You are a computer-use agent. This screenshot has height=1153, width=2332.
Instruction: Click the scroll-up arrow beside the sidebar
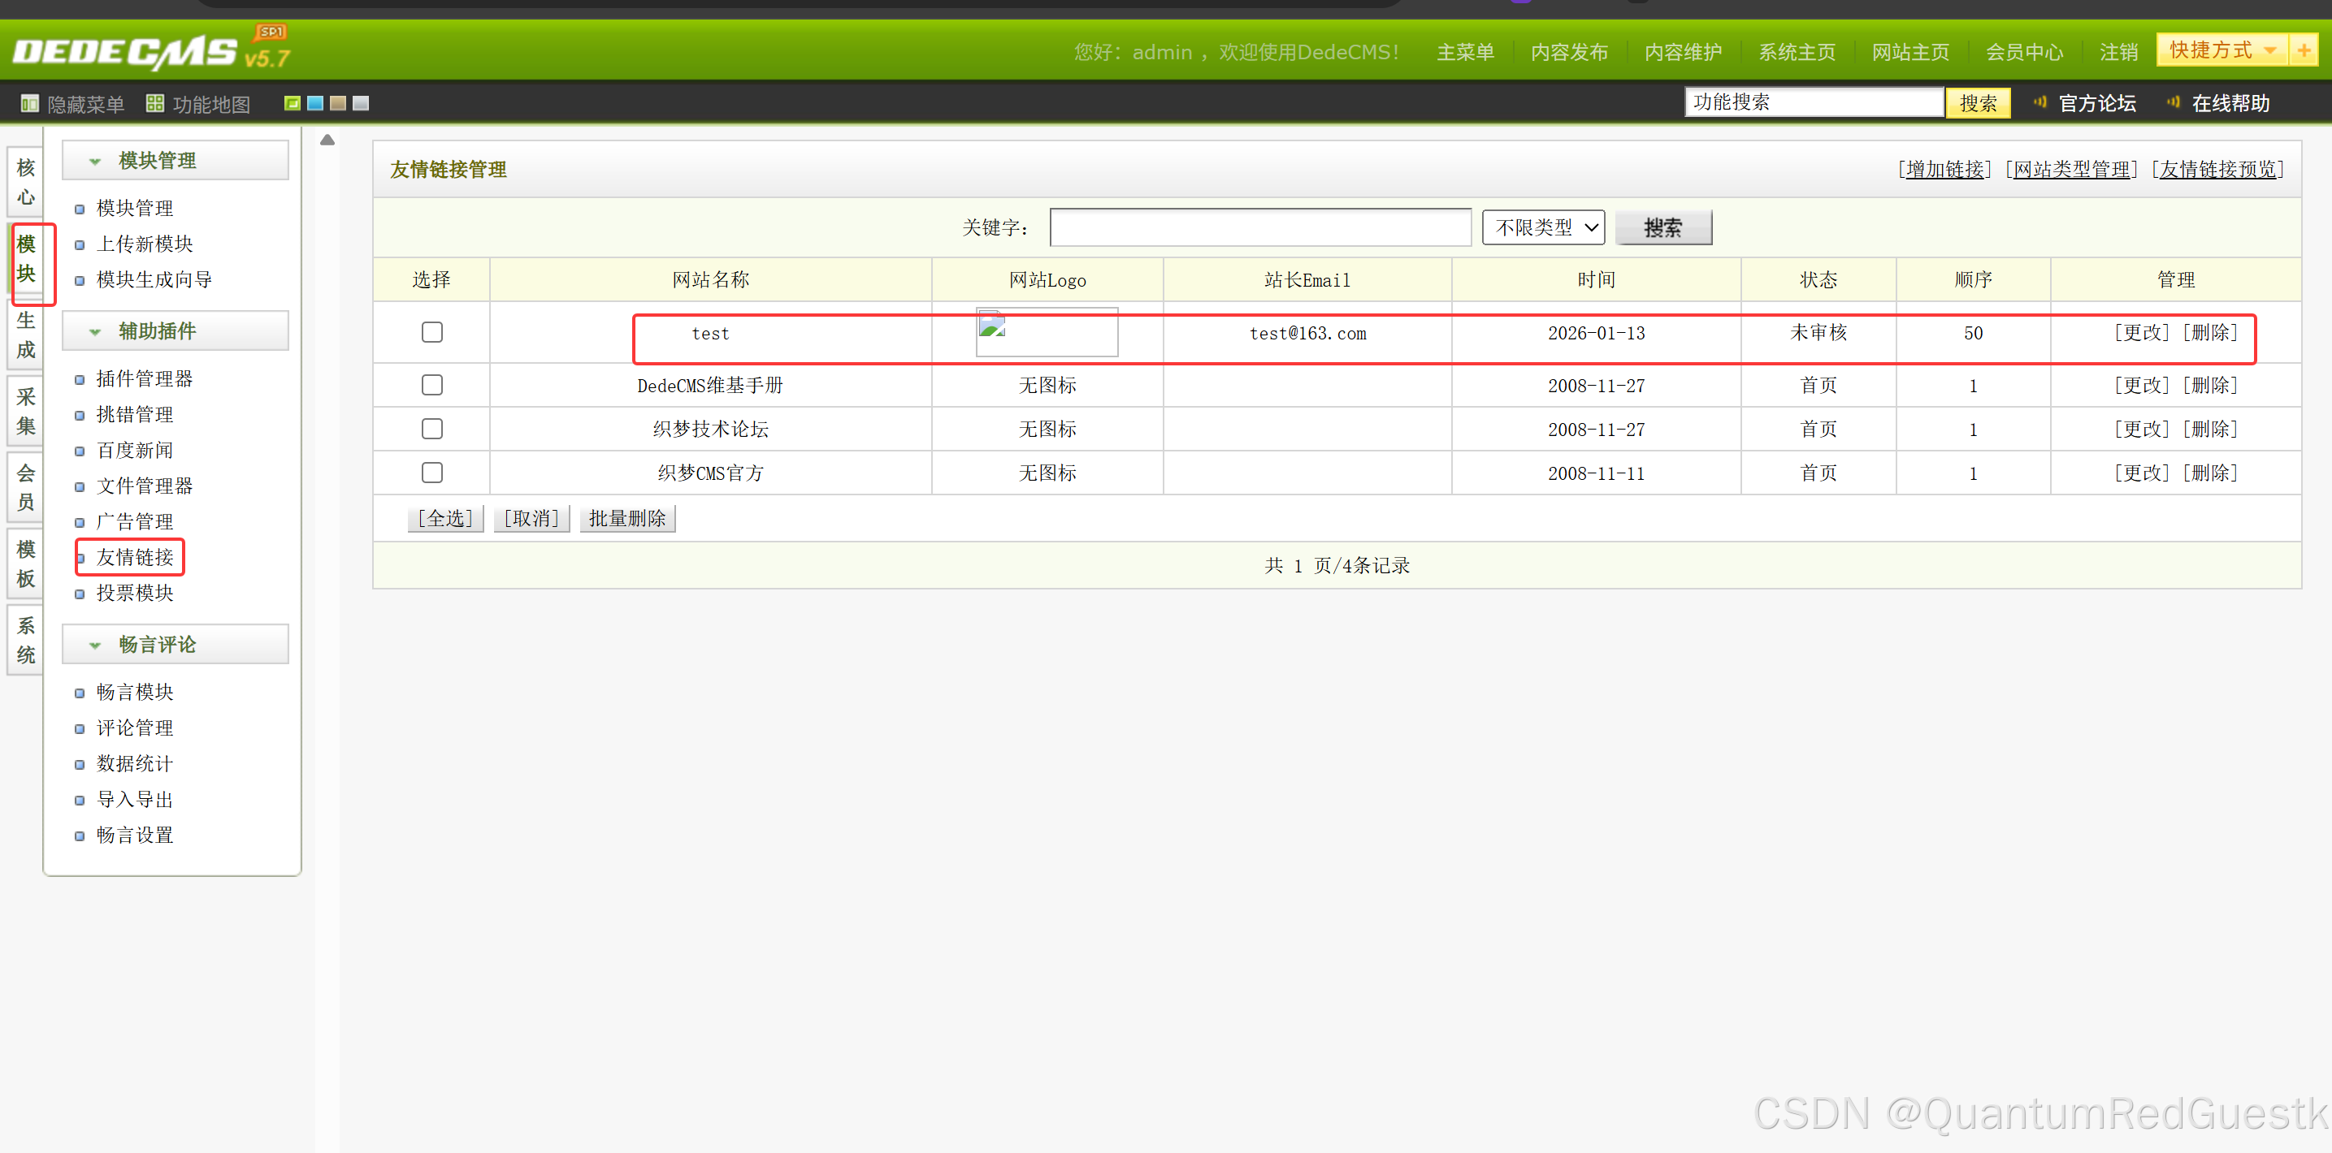pos(327,140)
